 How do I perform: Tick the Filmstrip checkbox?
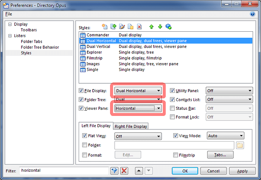[176, 155]
